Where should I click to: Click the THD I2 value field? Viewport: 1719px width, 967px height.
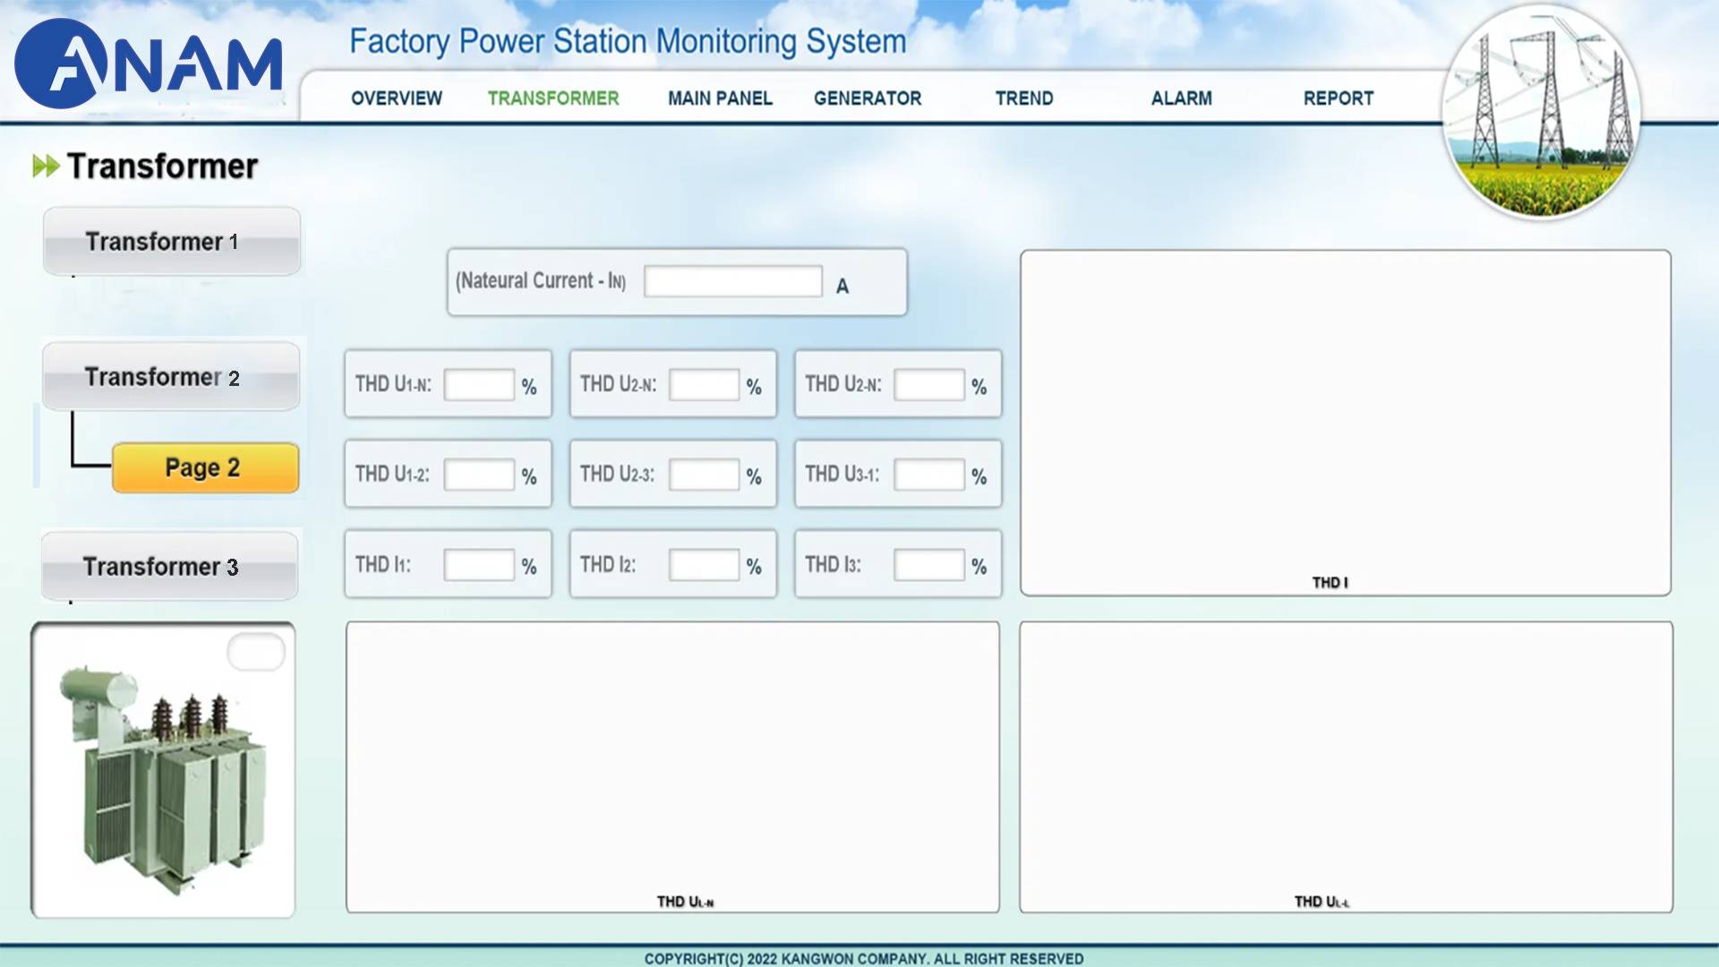[704, 565]
